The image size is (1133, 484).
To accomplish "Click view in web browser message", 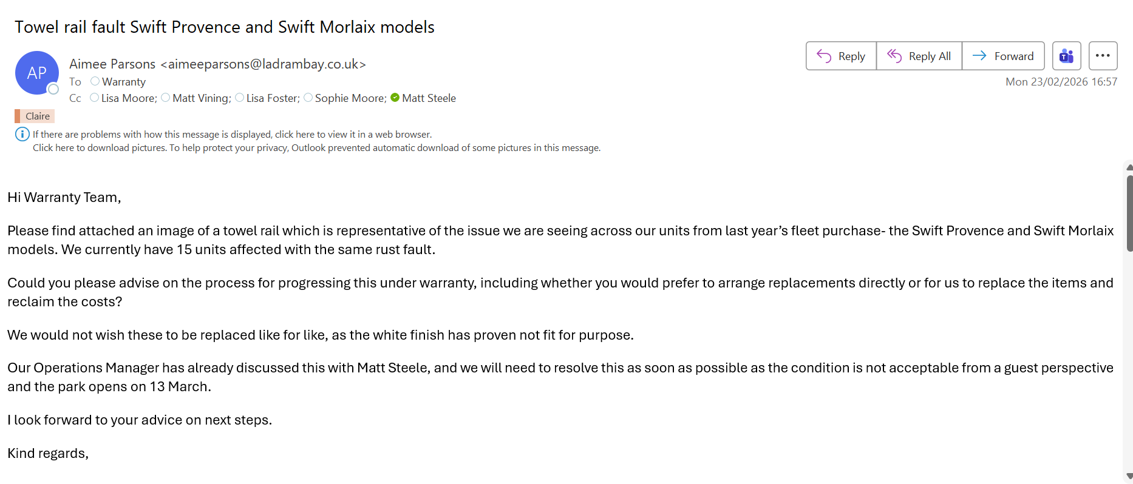I will (x=232, y=134).
